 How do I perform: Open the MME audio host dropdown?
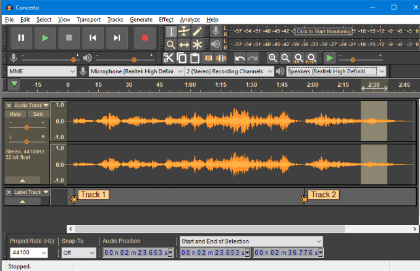[42, 71]
